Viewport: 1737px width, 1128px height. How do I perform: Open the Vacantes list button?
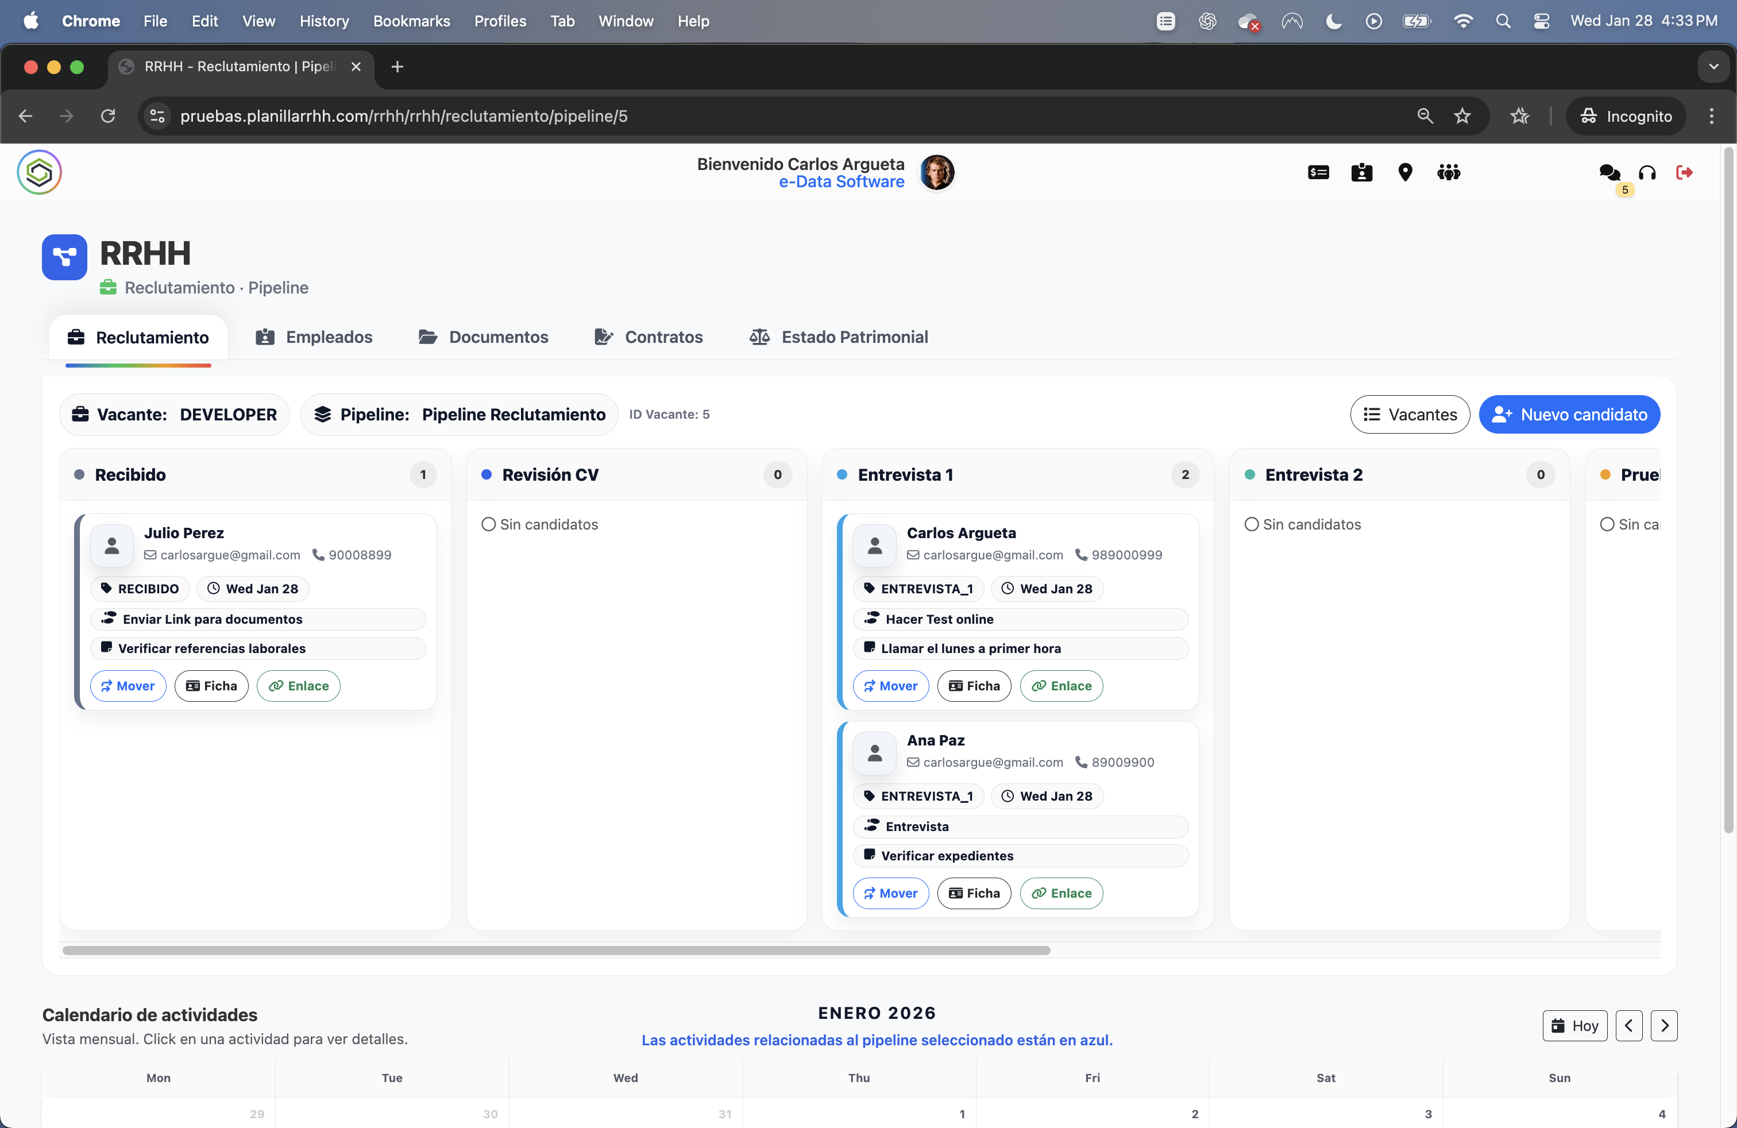tap(1410, 414)
